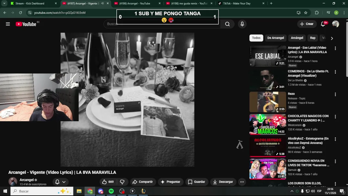
Task: Like the video with 669 likes
Action: coord(108,182)
